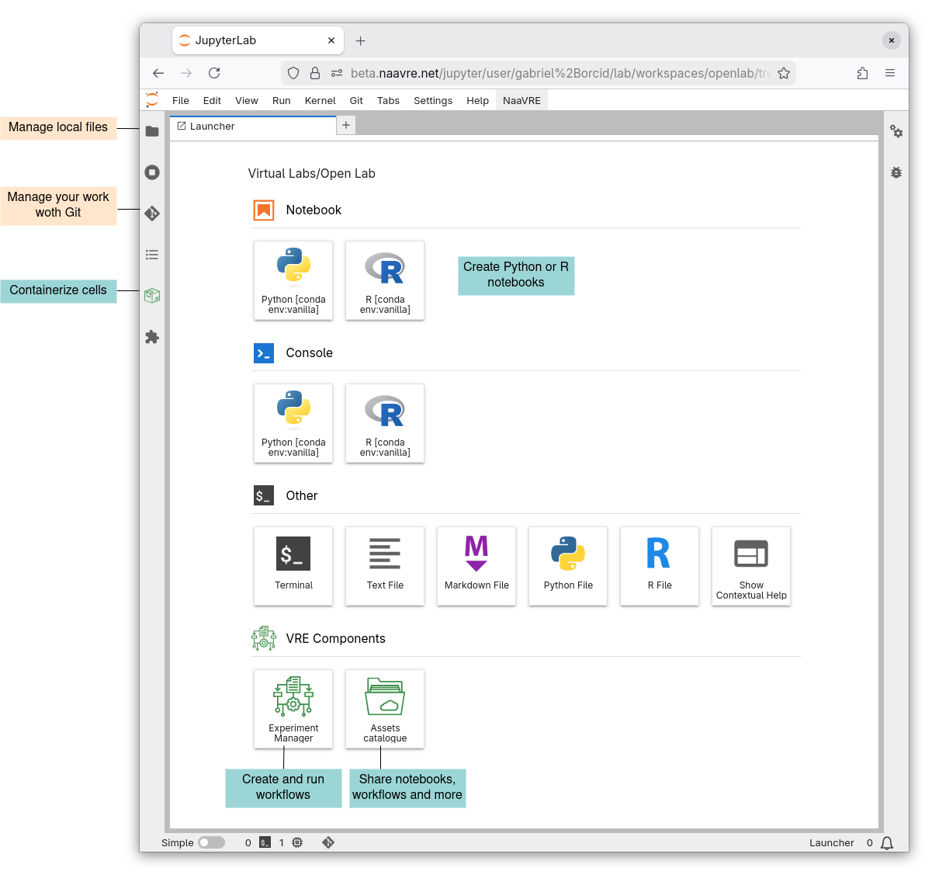932x875 pixels.
Task: Open the NaaVRE menu
Action: tap(521, 100)
